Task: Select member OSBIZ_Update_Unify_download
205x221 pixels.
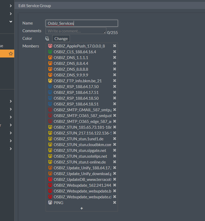Action: (x=83, y=174)
